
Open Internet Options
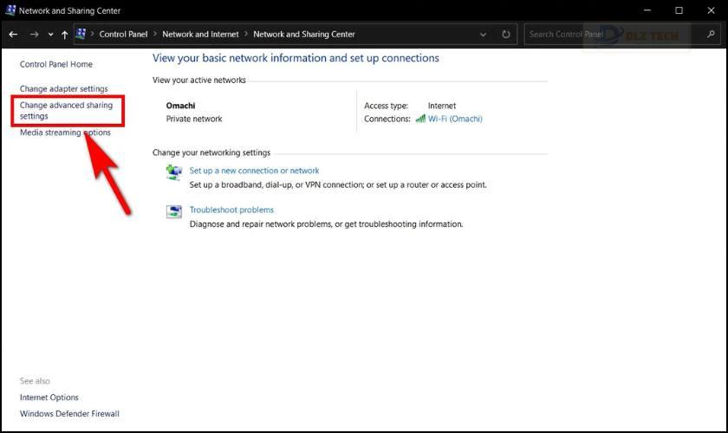[49, 397]
